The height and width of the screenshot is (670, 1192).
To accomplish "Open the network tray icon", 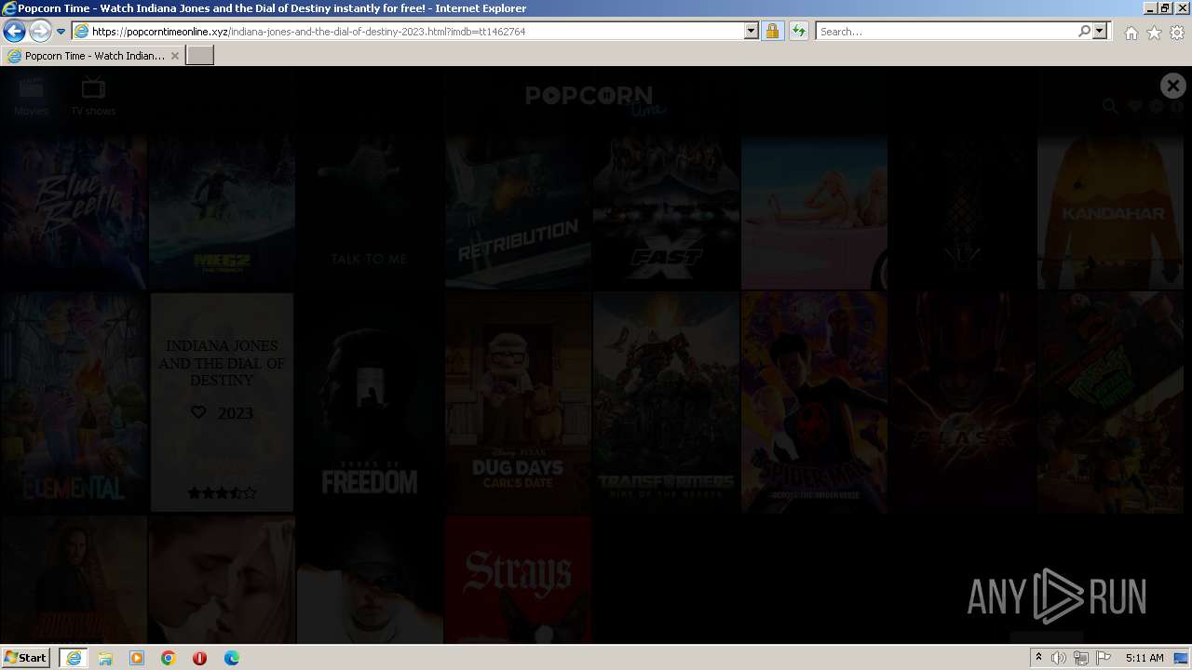I will point(1081,658).
